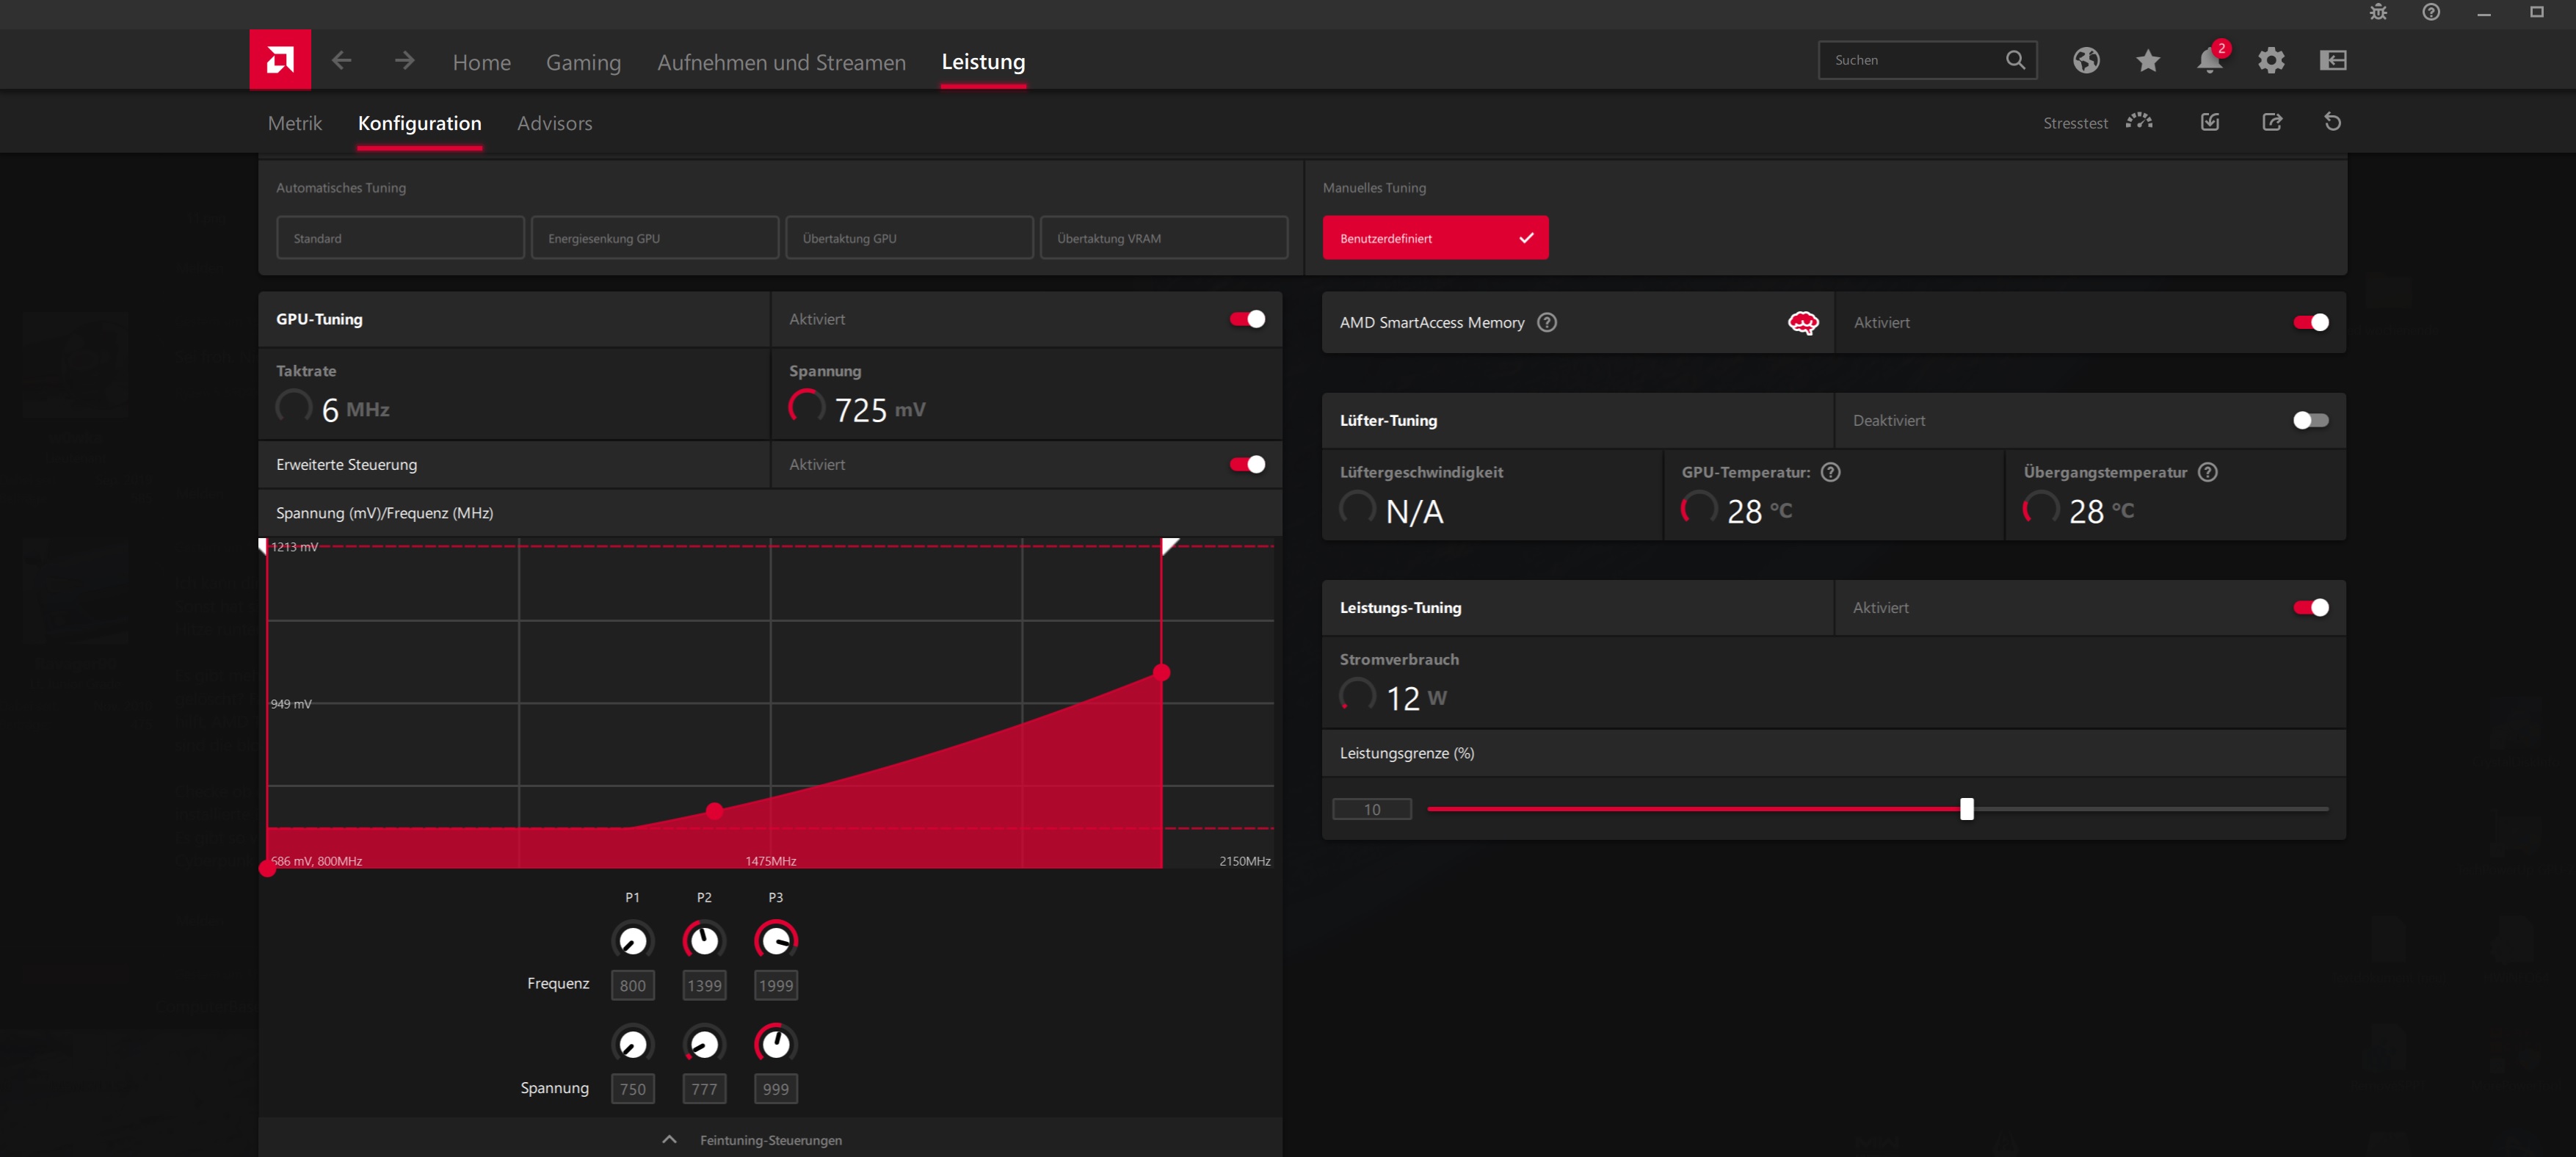Show help for Übergangstemperatur
2576x1157 pixels.
[2208, 472]
